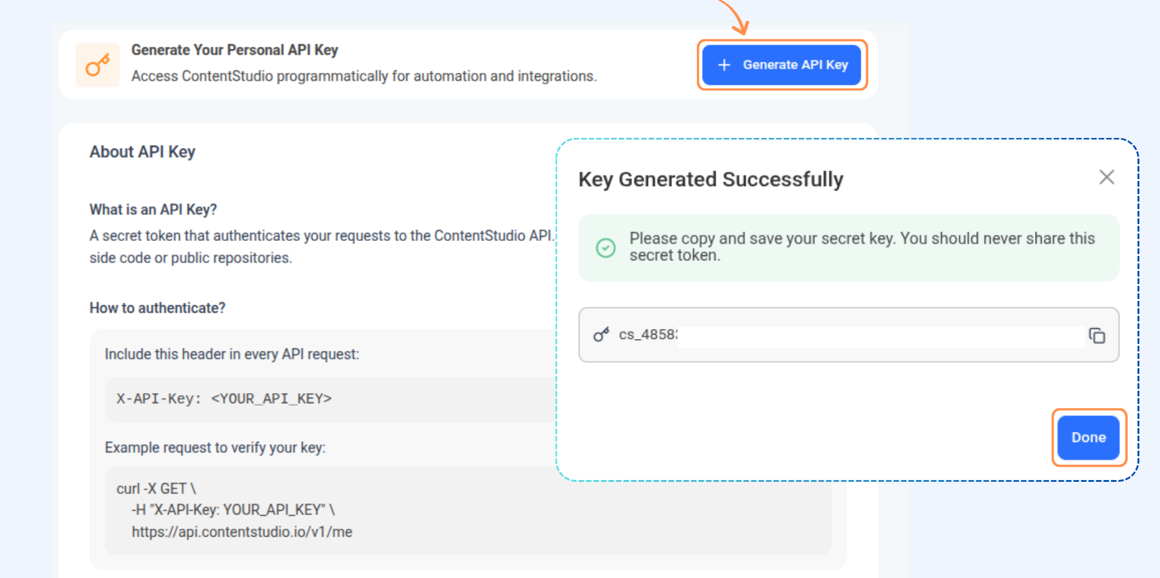Click the key icon inside the secret key field
Screen dimensions: 1160x578
[x=601, y=335]
